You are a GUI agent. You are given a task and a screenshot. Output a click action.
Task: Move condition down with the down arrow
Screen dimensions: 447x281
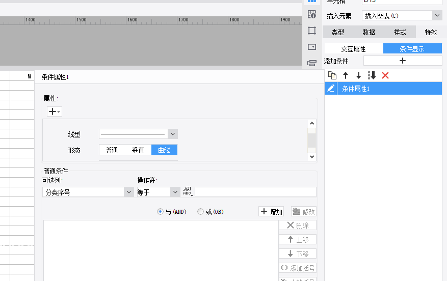tap(358, 75)
